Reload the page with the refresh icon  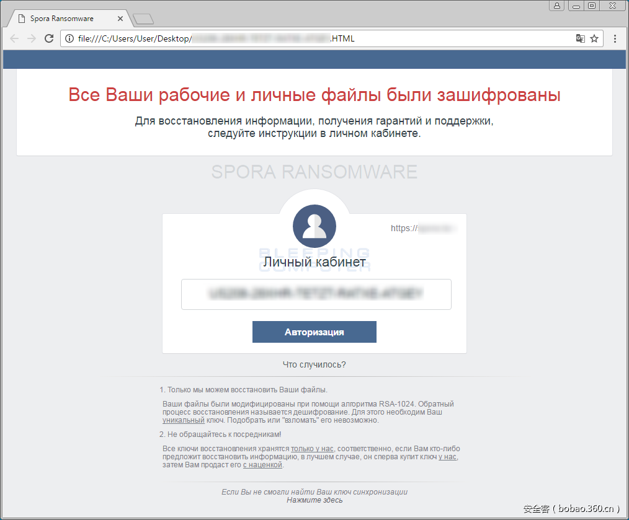tap(49, 38)
